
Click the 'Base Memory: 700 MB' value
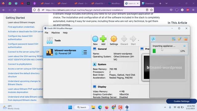(x=113, y=69)
